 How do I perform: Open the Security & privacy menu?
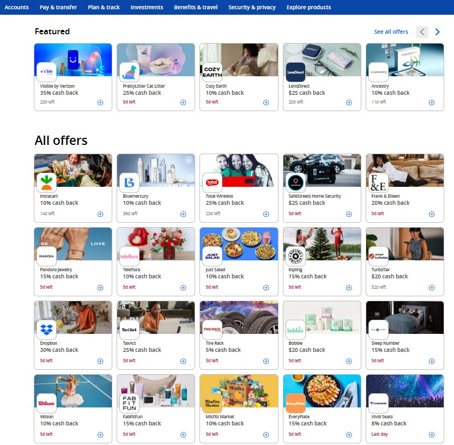point(252,7)
